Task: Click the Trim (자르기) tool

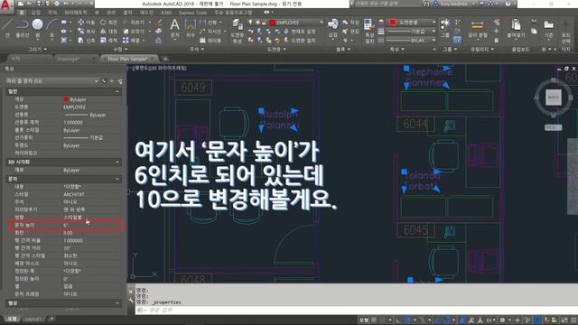Action: tap(134, 23)
